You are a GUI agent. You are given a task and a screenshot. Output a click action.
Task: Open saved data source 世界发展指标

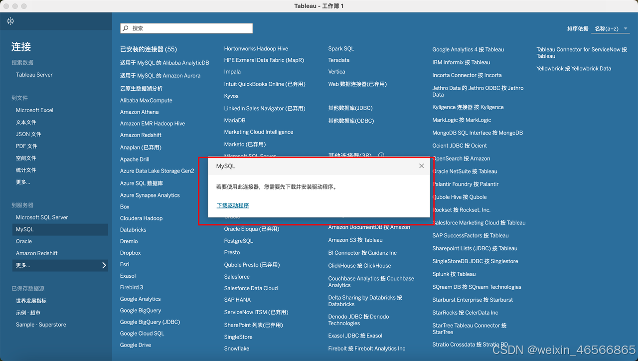pyautogui.click(x=31, y=301)
